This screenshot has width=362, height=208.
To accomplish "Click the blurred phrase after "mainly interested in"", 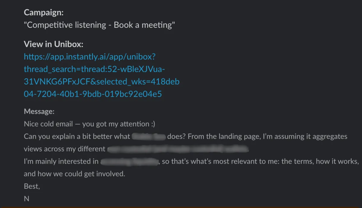I will (x=129, y=162).
